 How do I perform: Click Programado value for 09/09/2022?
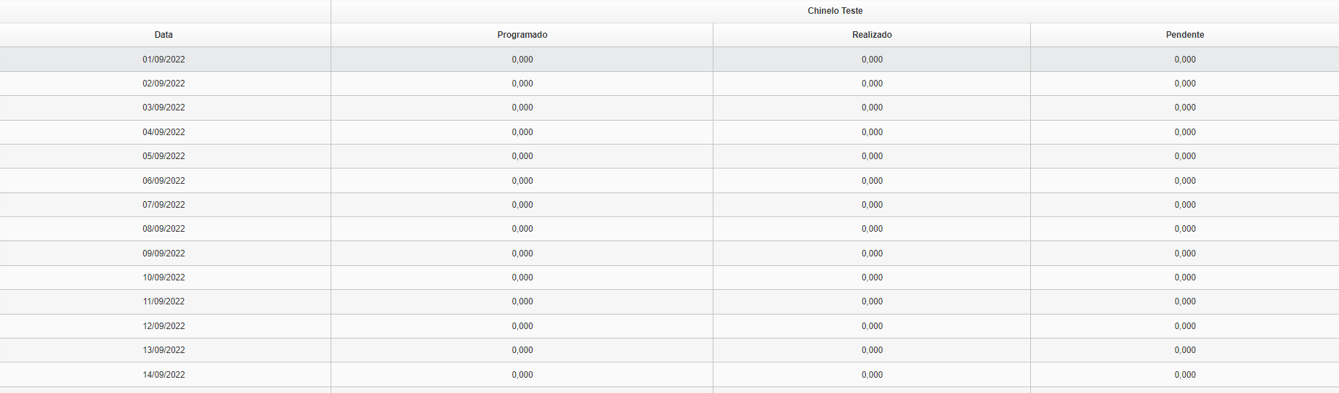click(x=522, y=254)
